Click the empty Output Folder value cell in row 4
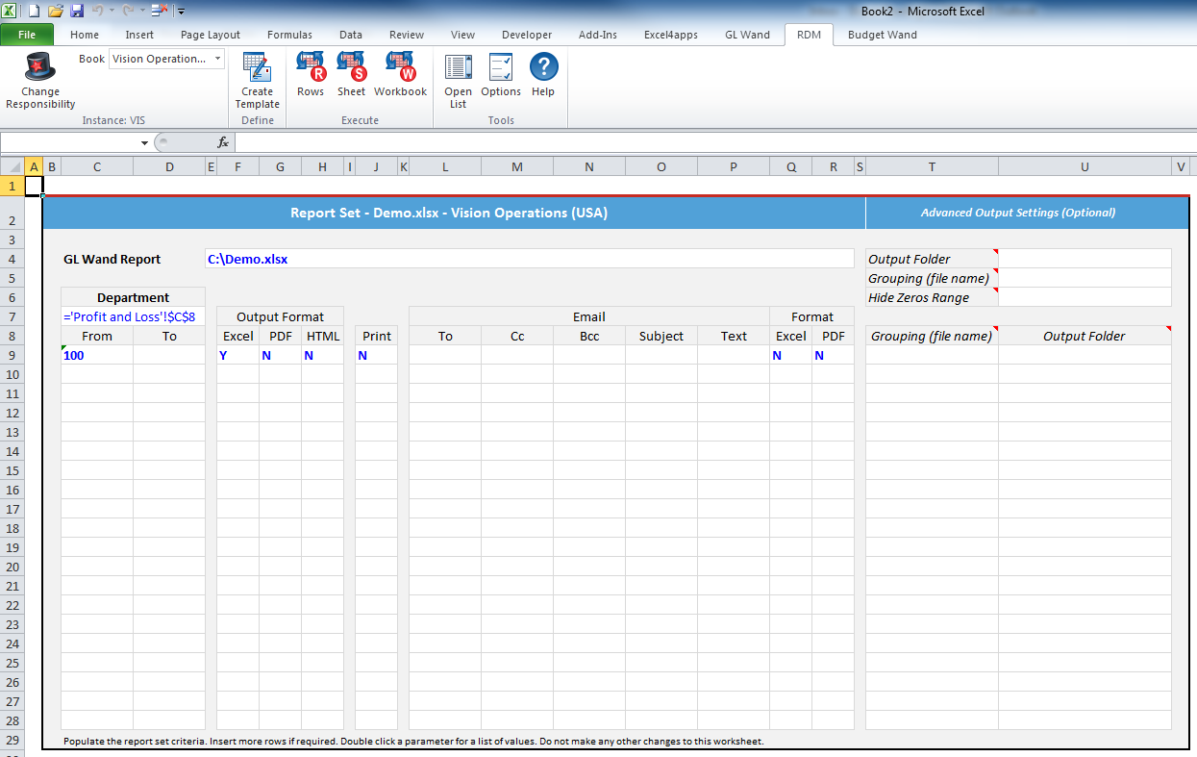 click(x=1085, y=259)
